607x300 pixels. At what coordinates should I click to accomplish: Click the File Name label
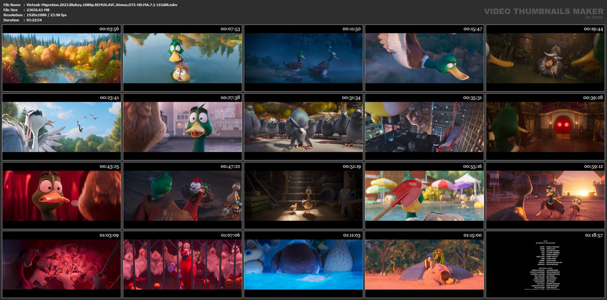click(x=12, y=4)
